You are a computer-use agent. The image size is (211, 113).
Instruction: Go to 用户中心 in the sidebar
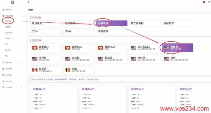tap(8, 9)
